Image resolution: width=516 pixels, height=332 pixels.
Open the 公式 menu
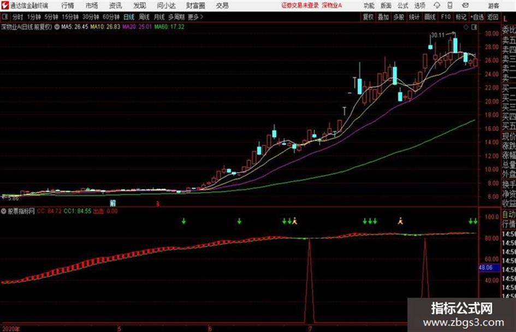click(403, 5)
